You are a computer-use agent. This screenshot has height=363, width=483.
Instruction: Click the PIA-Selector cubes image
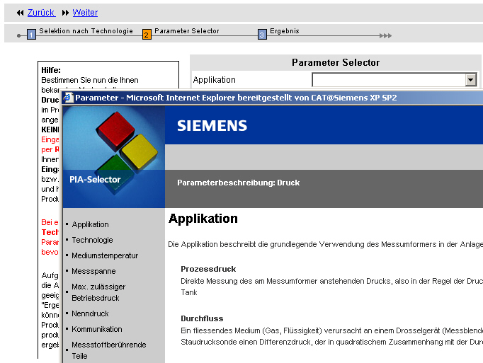[113, 157]
